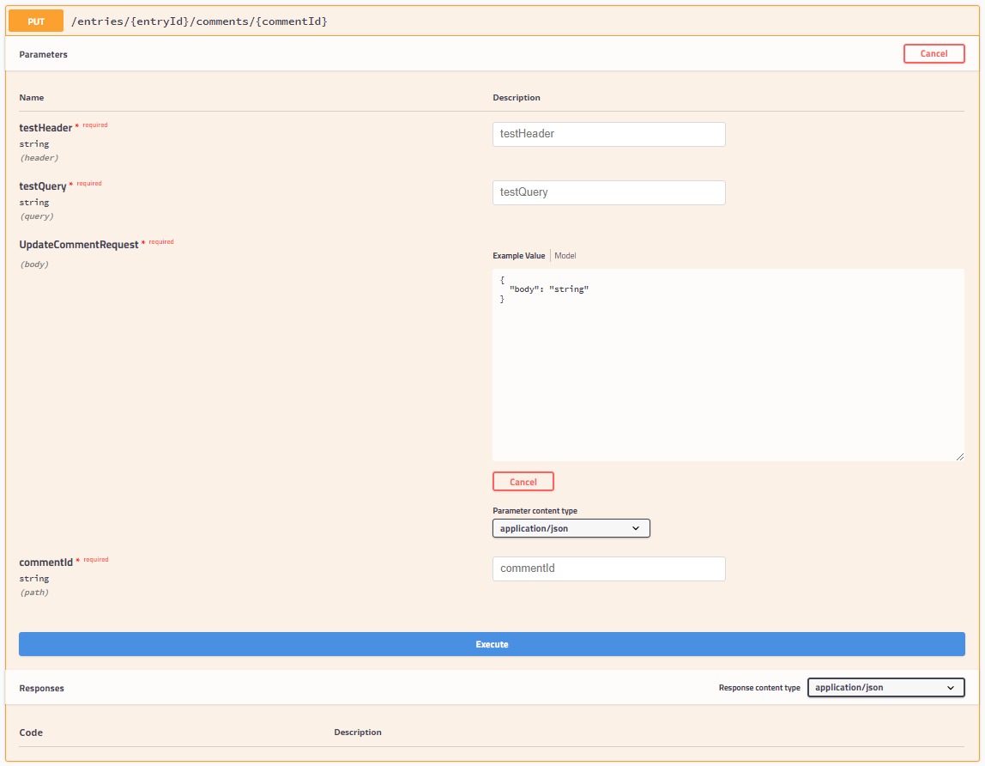Click the Parameters section heading
Image resolution: width=985 pixels, height=766 pixels.
pos(44,55)
